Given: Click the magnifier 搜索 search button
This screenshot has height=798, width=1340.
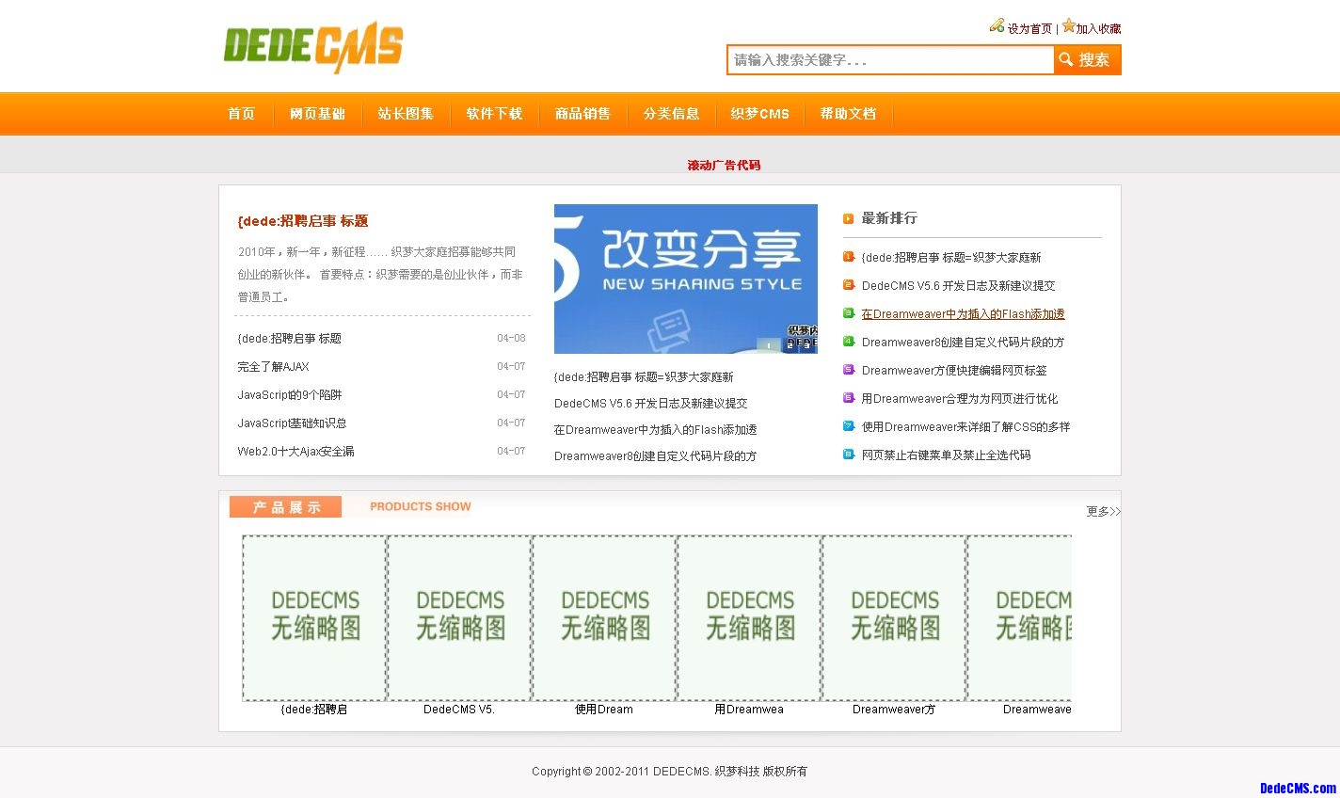Looking at the screenshot, I should [x=1087, y=60].
